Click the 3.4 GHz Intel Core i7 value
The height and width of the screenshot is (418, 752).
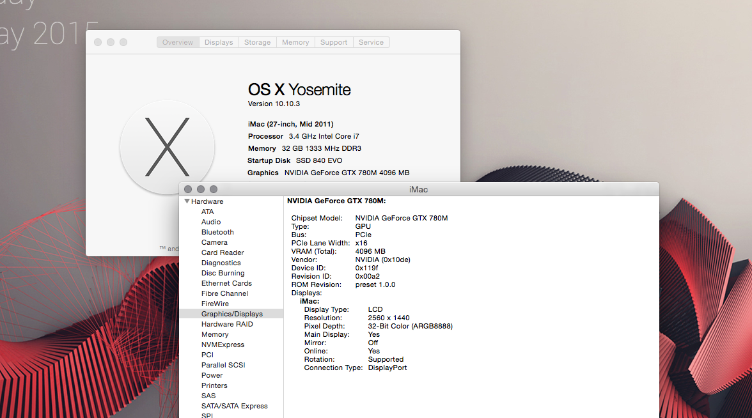324,136
